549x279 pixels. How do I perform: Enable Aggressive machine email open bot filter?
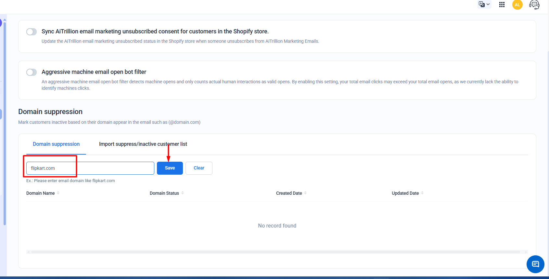pyautogui.click(x=32, y=72)
